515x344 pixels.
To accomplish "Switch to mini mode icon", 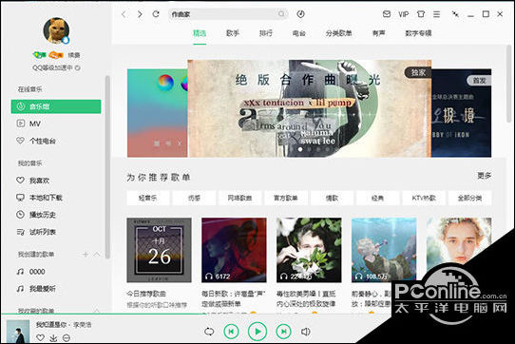I will [455, 14].
